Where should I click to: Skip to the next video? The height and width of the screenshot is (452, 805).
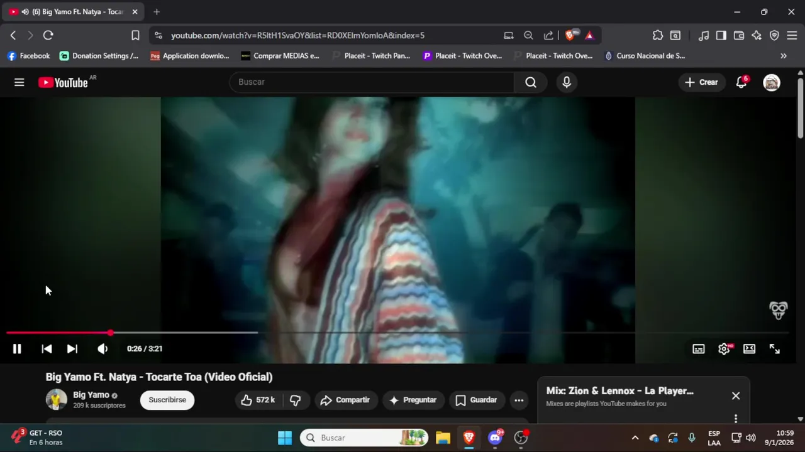coord(72,348)
